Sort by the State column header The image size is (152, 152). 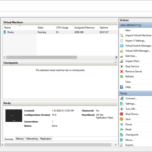click(x=45, y=28)
